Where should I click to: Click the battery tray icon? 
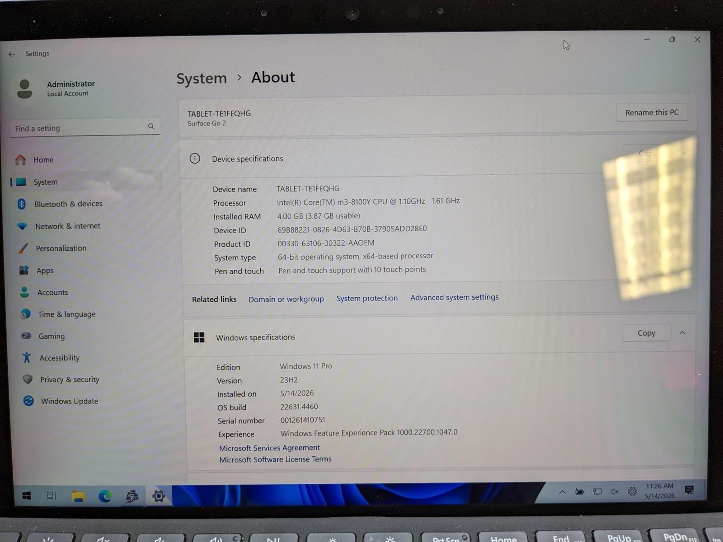(x=580, y=491)
